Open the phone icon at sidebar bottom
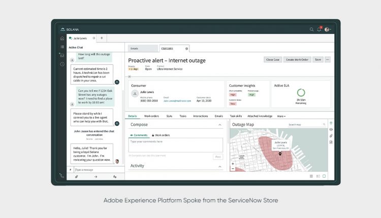 (61, 176)
